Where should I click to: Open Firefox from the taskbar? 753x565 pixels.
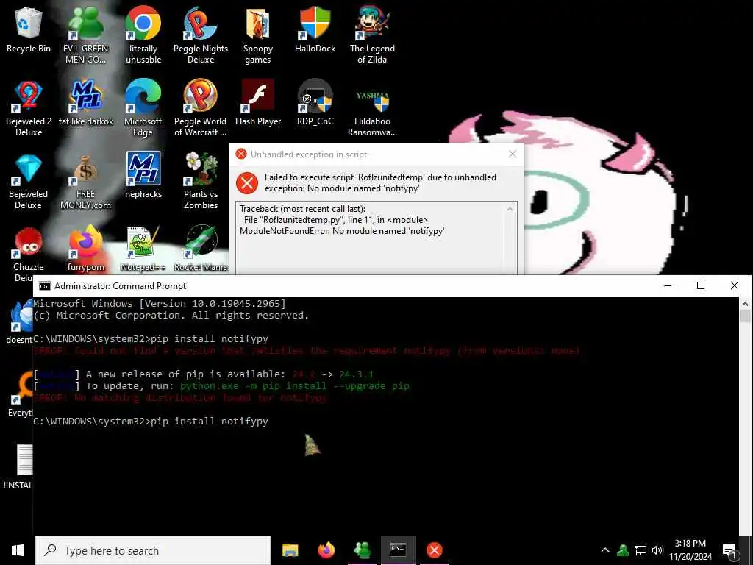tap(326, 550)
